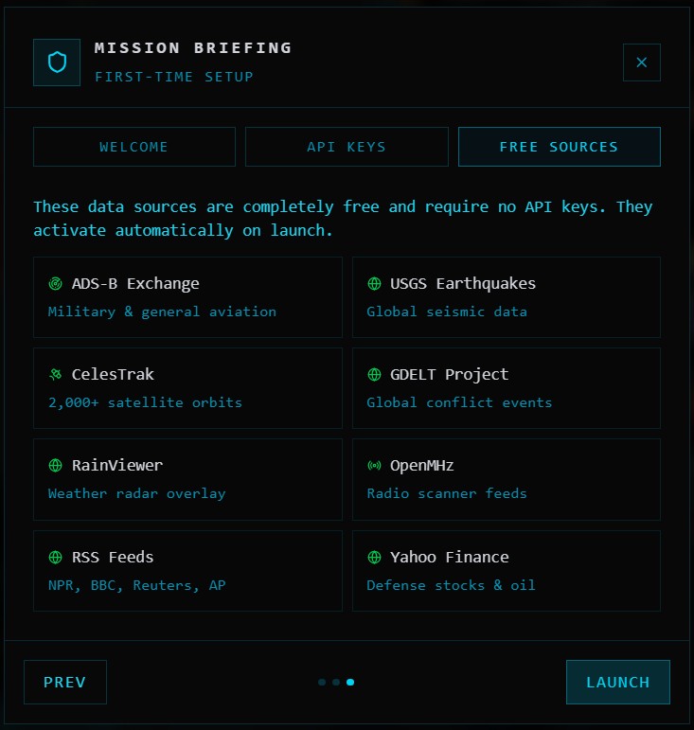
Task: Click the globe icon beside USGS Earthquakes
Action: 374,284
